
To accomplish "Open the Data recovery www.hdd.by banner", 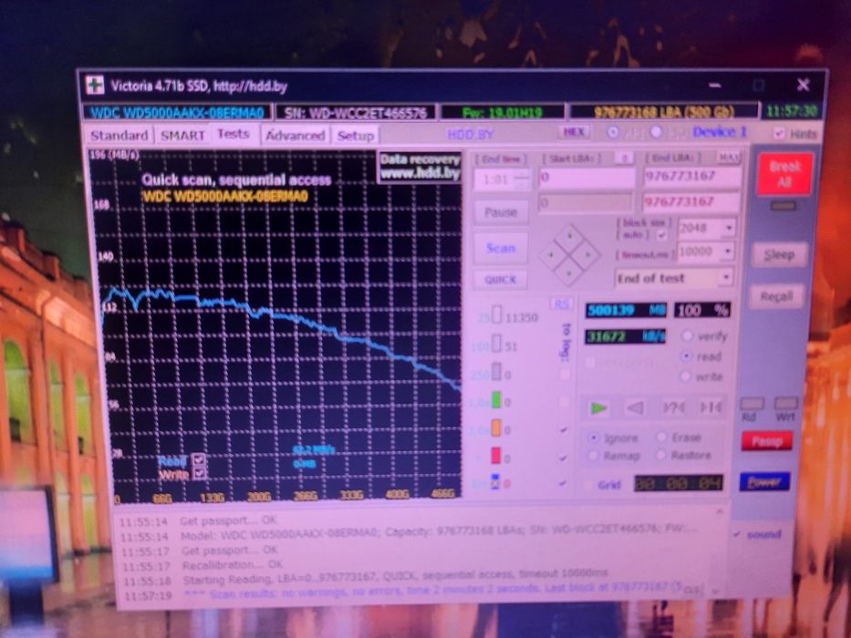I will 420,167.
